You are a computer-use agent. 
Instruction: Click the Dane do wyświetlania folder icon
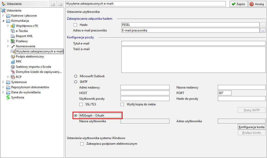click(x=8, y=92)
